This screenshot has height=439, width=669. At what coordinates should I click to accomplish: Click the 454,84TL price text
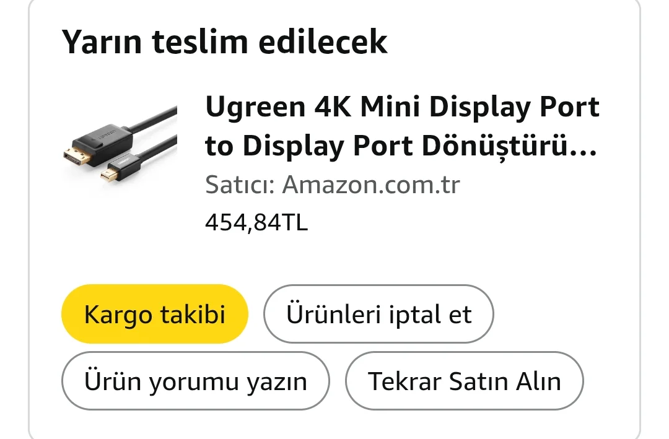(256, 223)
